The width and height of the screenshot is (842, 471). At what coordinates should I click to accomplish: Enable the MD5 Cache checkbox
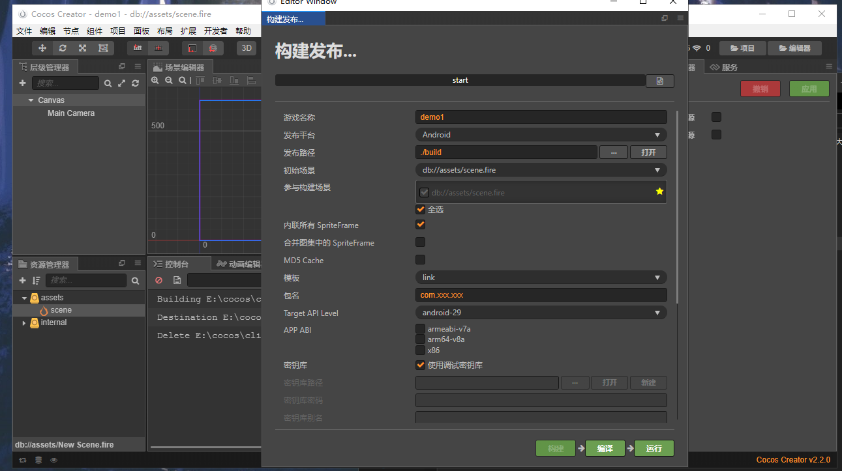[x=421, y=260]
